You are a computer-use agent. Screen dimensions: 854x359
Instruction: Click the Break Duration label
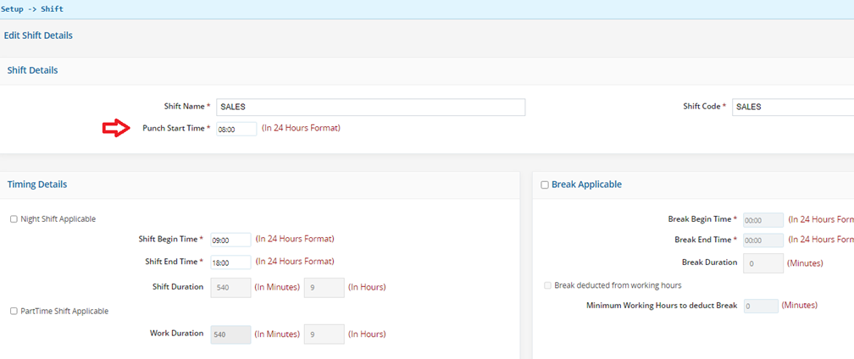(710, 262)
